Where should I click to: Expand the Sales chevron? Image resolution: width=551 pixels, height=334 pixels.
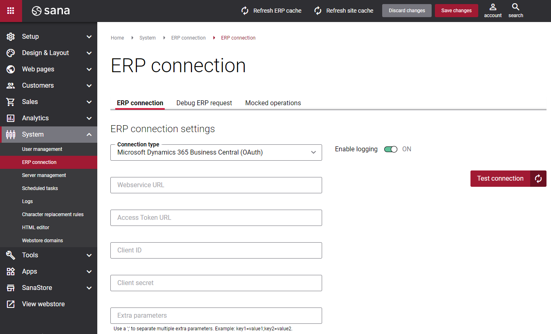89,102
